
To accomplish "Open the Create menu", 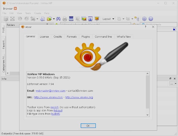I will click(x=38, y=13).
